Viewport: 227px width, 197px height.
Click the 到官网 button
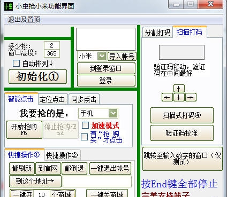[48, 168]
